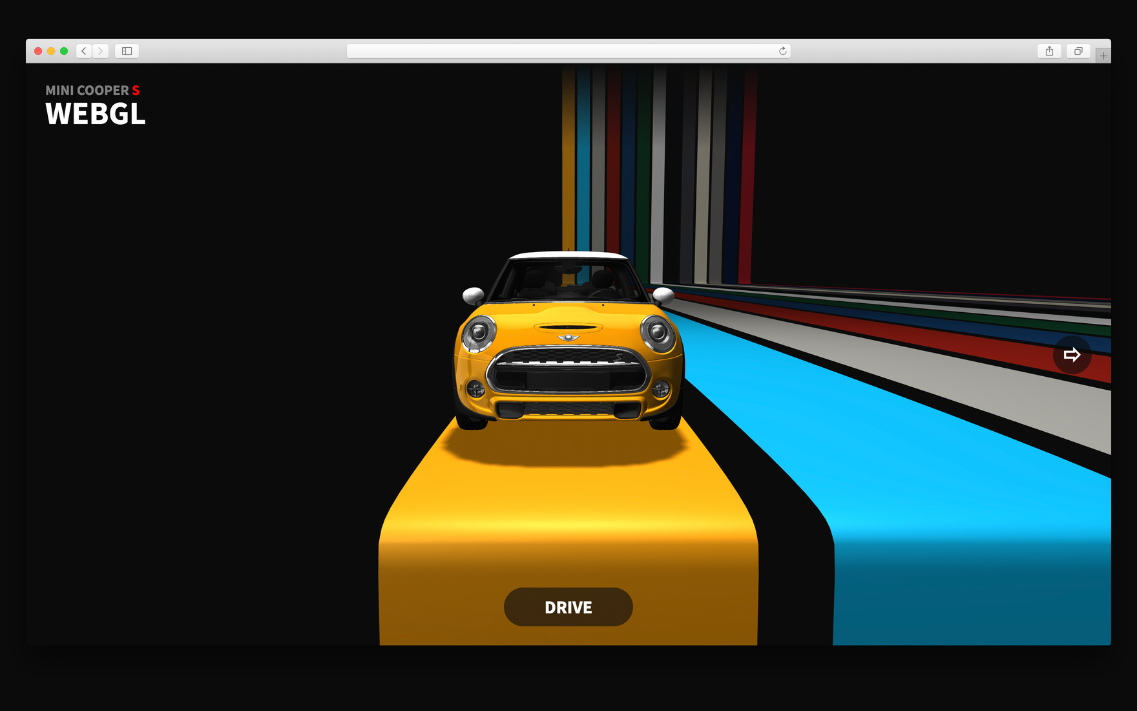Viewport: 1137px width, 711px height.
Task: Go to next car color arrow
Action: click(x=1072, y=354)
